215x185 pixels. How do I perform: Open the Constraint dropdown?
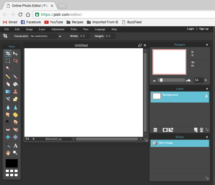pos(46,36)
